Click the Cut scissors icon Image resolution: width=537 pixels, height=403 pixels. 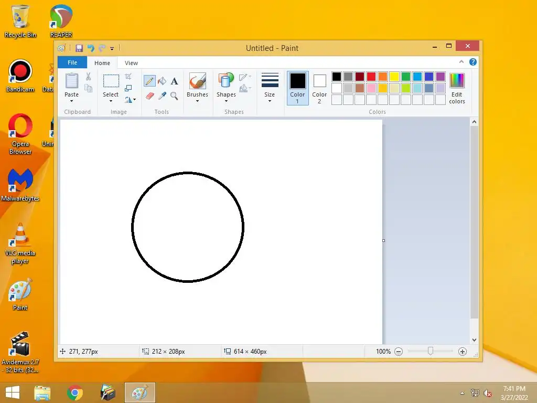point(88,77)
